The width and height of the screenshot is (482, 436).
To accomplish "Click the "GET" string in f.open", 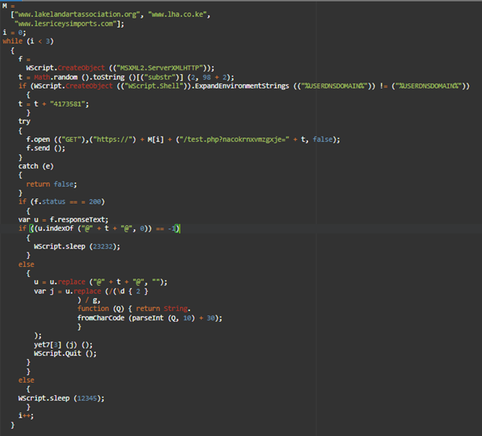I will [71, 140].
